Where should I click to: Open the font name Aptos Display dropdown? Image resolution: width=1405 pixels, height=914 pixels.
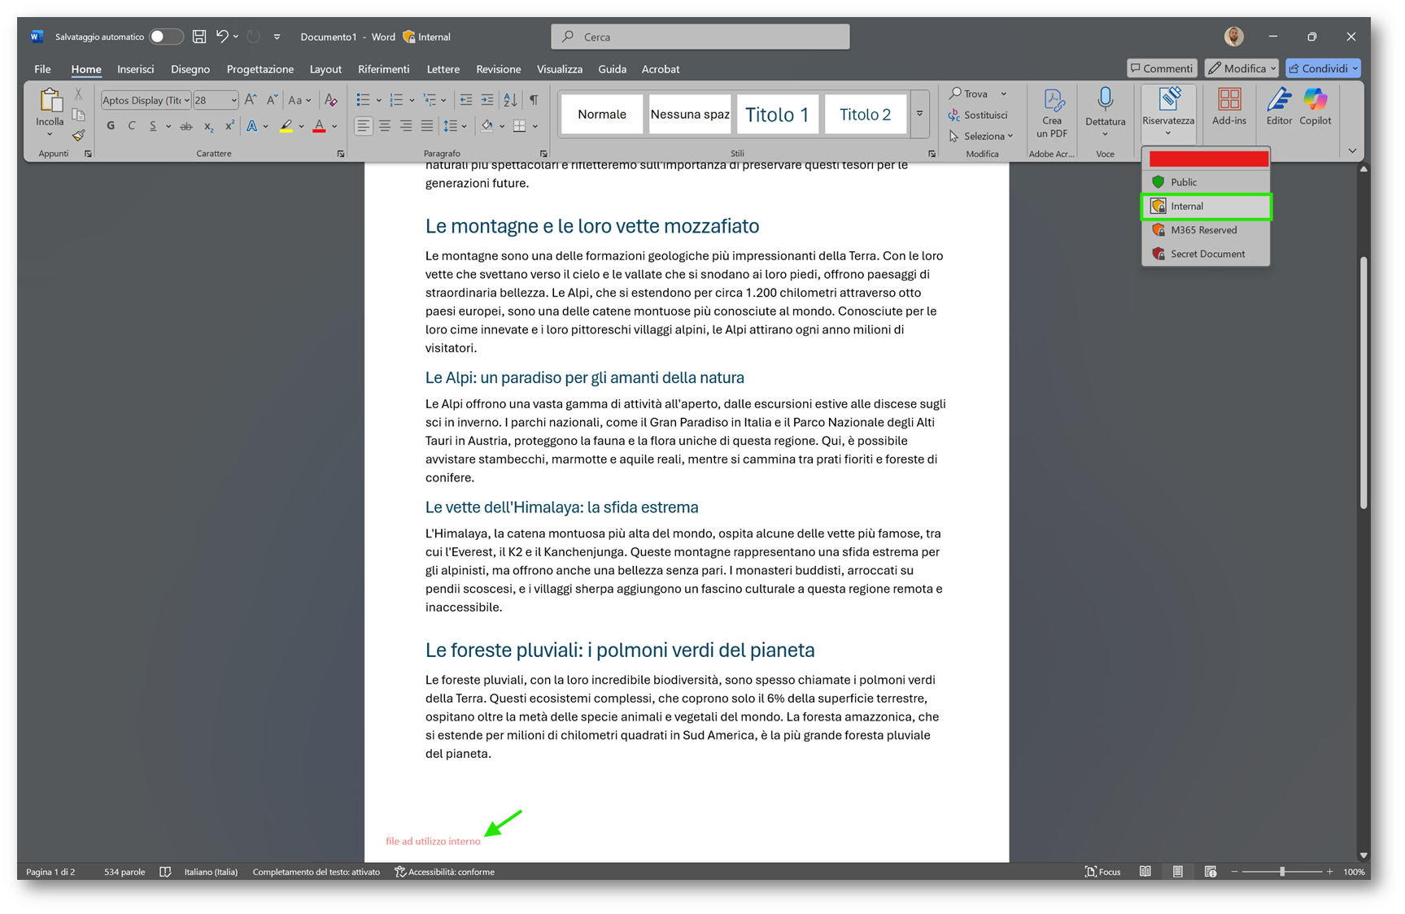[x=186, y=100]
